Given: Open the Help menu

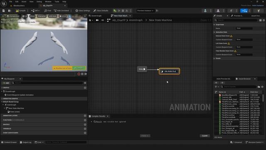Looking at the screenshot, I should [64, 2].
